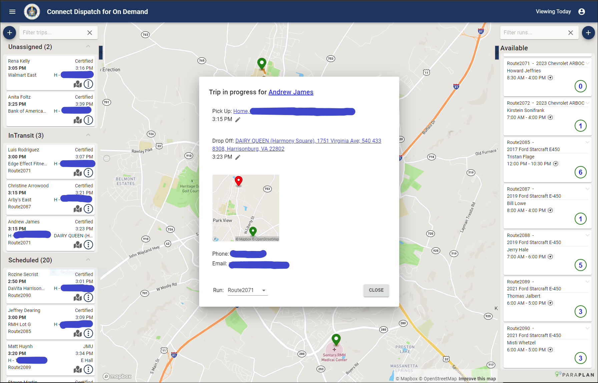Image resolution: width=598 pixels, height=383 pixels.
Task: Toggle the left trips panel handle
Action: [101, 53]
